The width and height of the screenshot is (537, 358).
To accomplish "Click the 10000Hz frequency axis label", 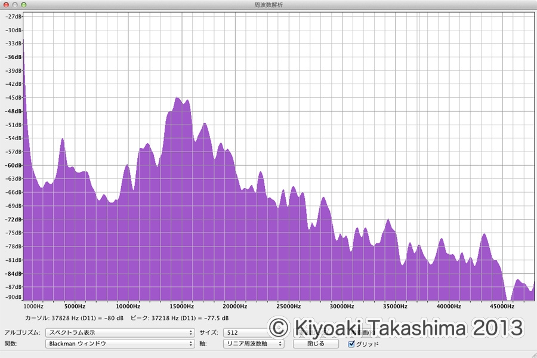I will [128, 306].
